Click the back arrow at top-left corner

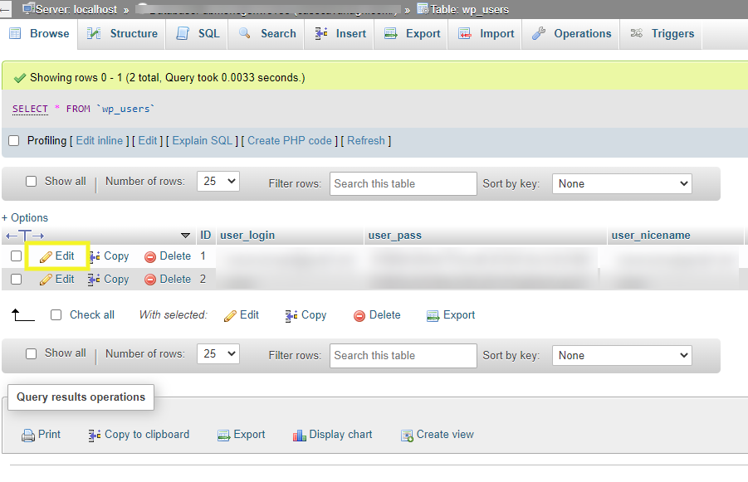coord(5,9)
